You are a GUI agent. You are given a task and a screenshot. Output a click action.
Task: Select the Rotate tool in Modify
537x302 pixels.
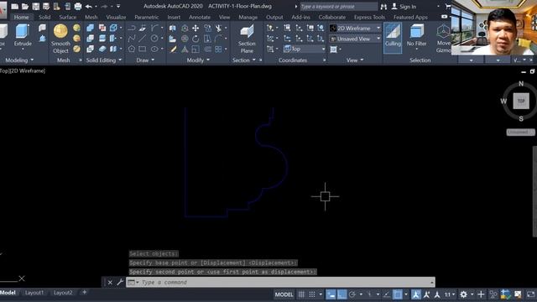196,39
